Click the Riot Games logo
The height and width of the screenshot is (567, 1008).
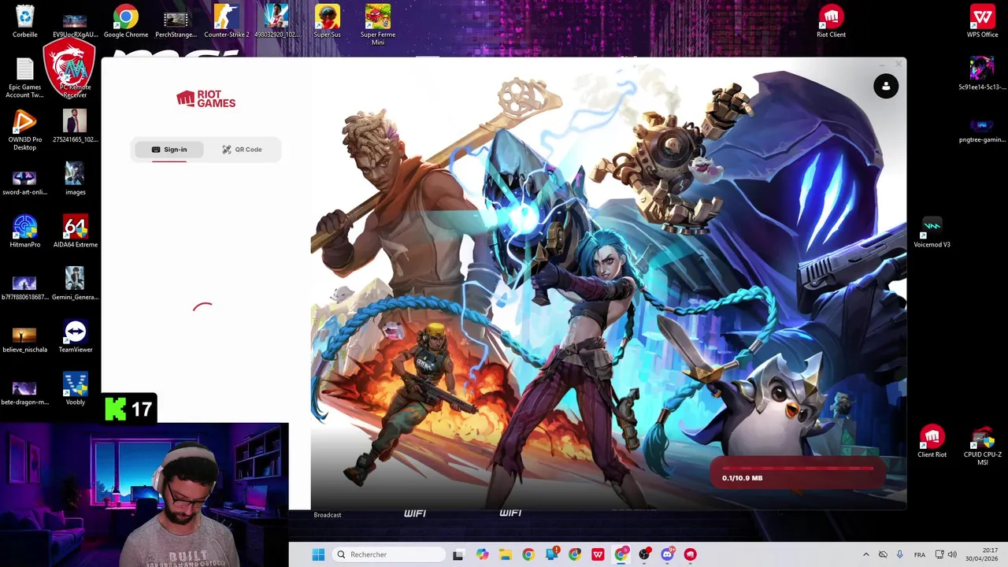pos(206,98)
